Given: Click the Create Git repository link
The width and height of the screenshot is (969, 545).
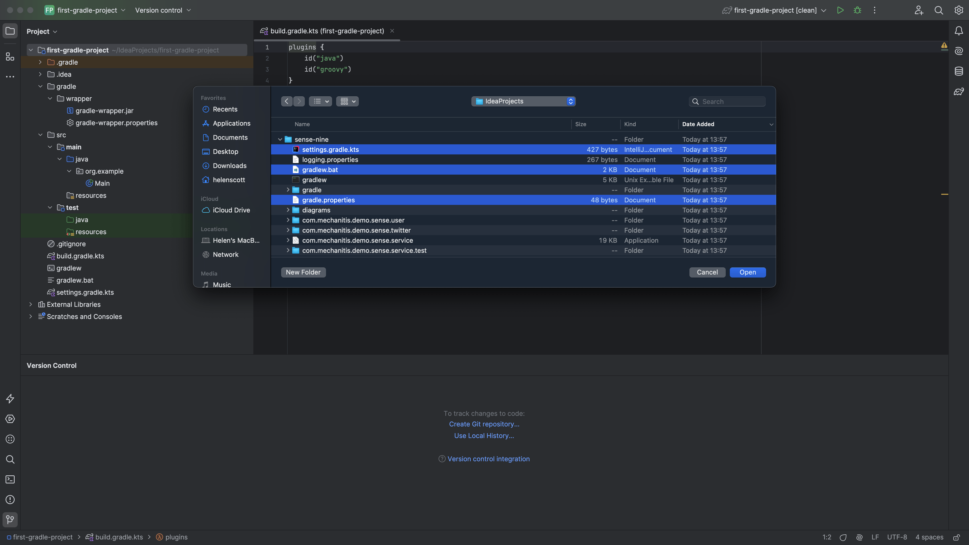Looking at the screenshot, I should click(x=484, y=424).
